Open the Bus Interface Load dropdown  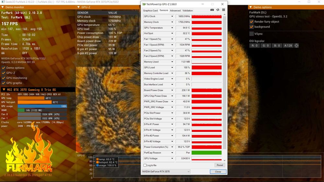pyautogui.click(x=172, y=84)
